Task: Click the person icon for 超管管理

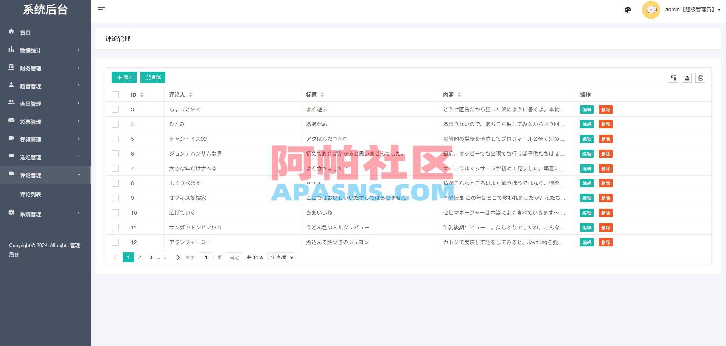Action: click(x=11, y=85)
